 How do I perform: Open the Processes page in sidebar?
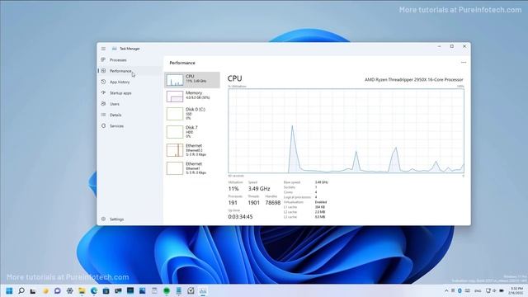130,60
